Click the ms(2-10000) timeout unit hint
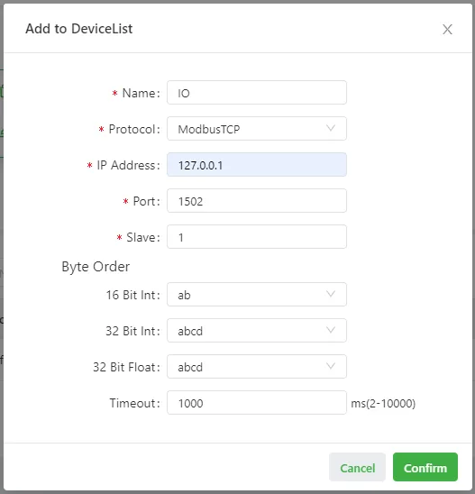The image size is (475, 494). (383, 403)
